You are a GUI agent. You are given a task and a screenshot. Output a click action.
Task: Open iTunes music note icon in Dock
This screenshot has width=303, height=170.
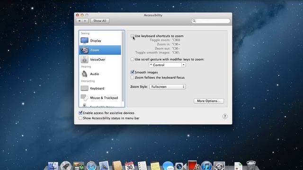206,166
